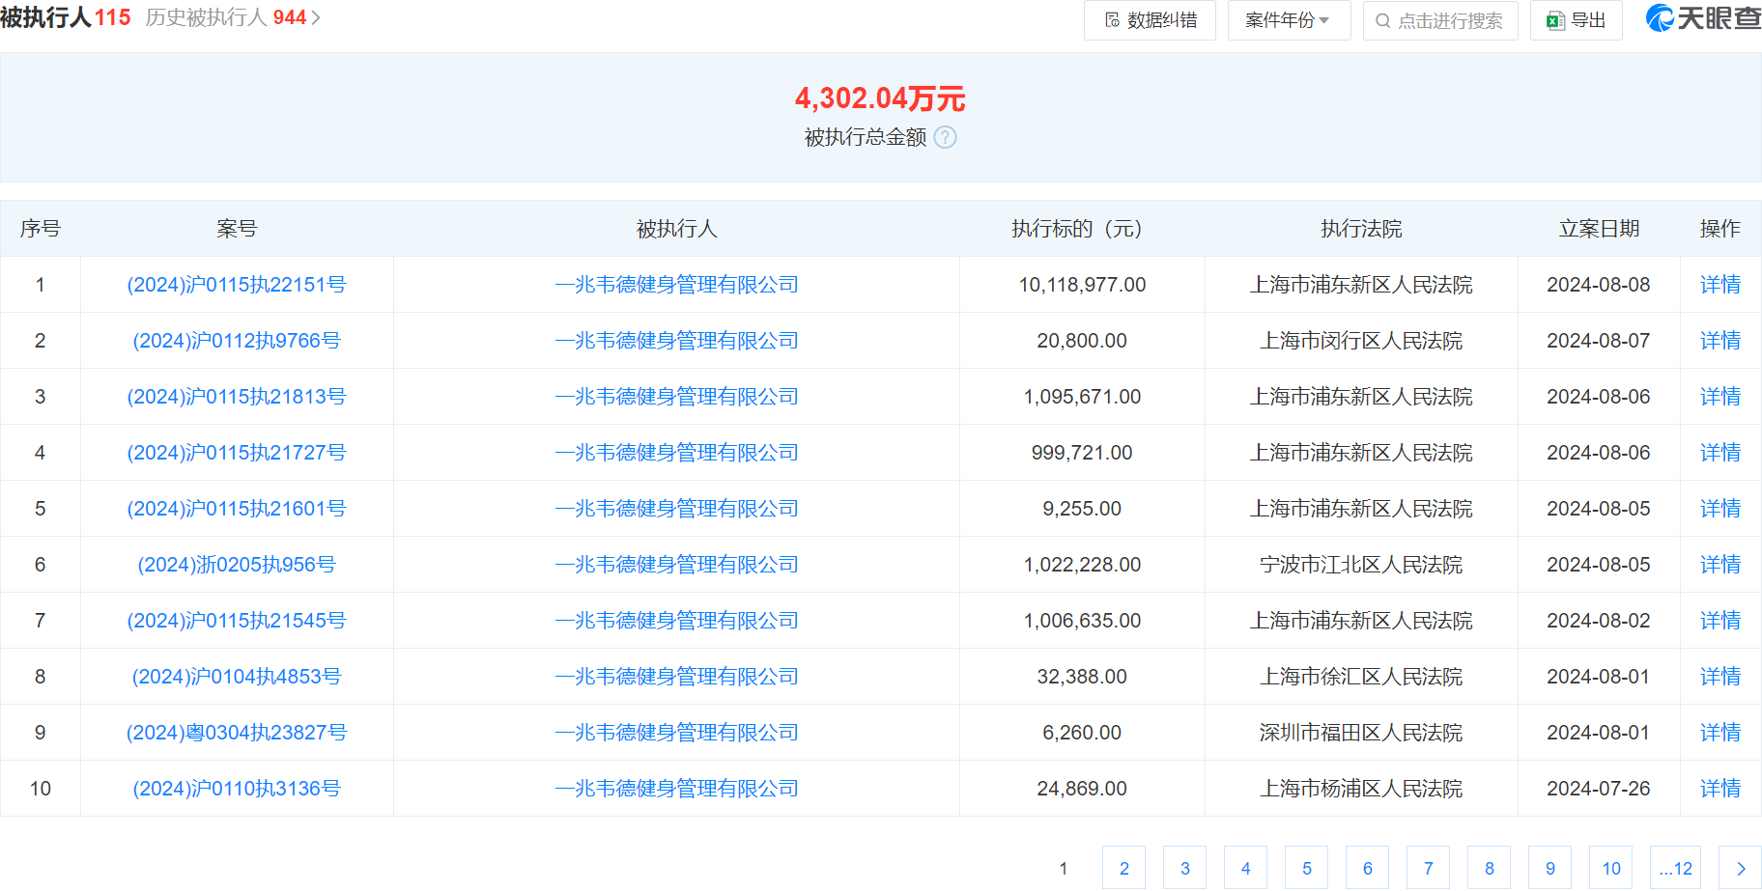Image resolution: width=1762 pixels, height=891 pixels.
Task: Open case (2024)沪0115执21601号
Action: (237, 509)
